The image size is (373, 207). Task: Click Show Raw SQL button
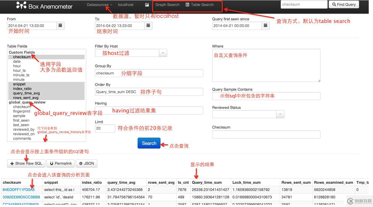[x=26, y=164]
